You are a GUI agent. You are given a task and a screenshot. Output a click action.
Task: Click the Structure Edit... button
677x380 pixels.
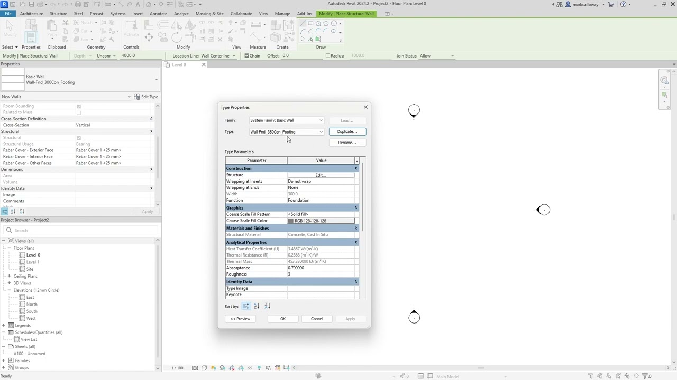pos(321,175)
